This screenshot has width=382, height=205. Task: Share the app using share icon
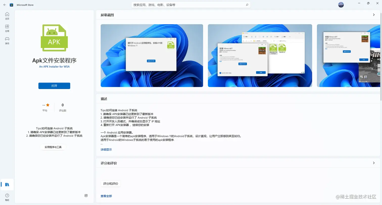pyautogui.click(x=86, y=195)
